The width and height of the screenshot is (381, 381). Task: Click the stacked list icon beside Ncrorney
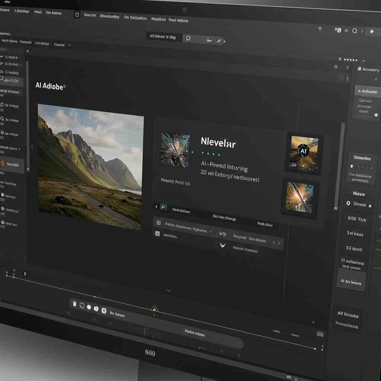tap(359, 69)
